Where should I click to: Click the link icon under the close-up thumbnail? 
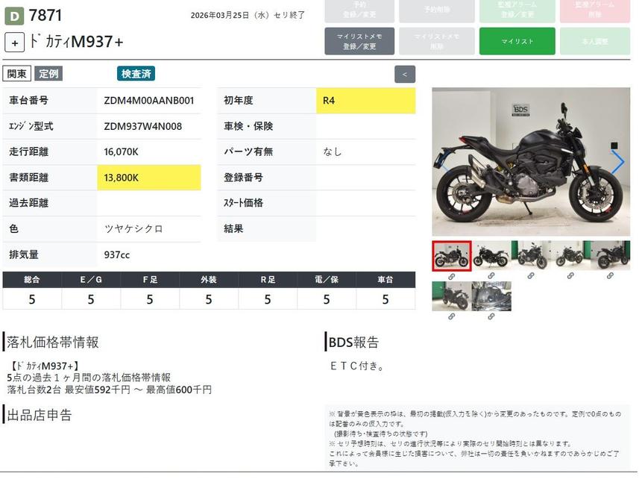[491, 316]
